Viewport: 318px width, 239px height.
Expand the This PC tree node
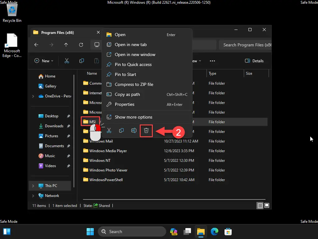(33, 186)
